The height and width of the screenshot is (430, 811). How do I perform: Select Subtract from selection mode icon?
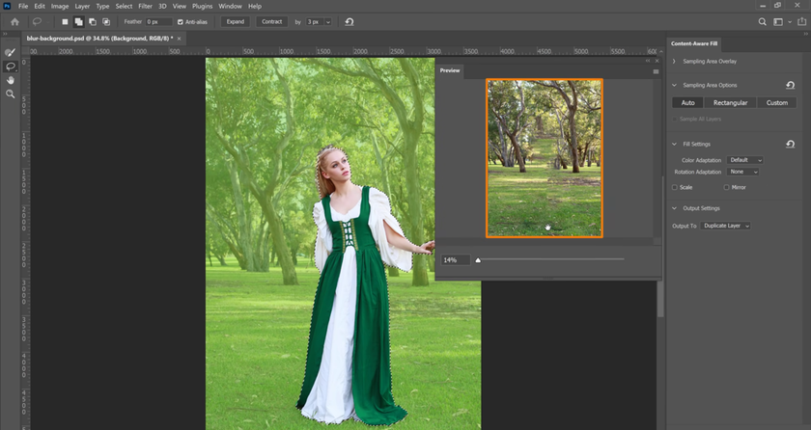[x=93, y=21]
